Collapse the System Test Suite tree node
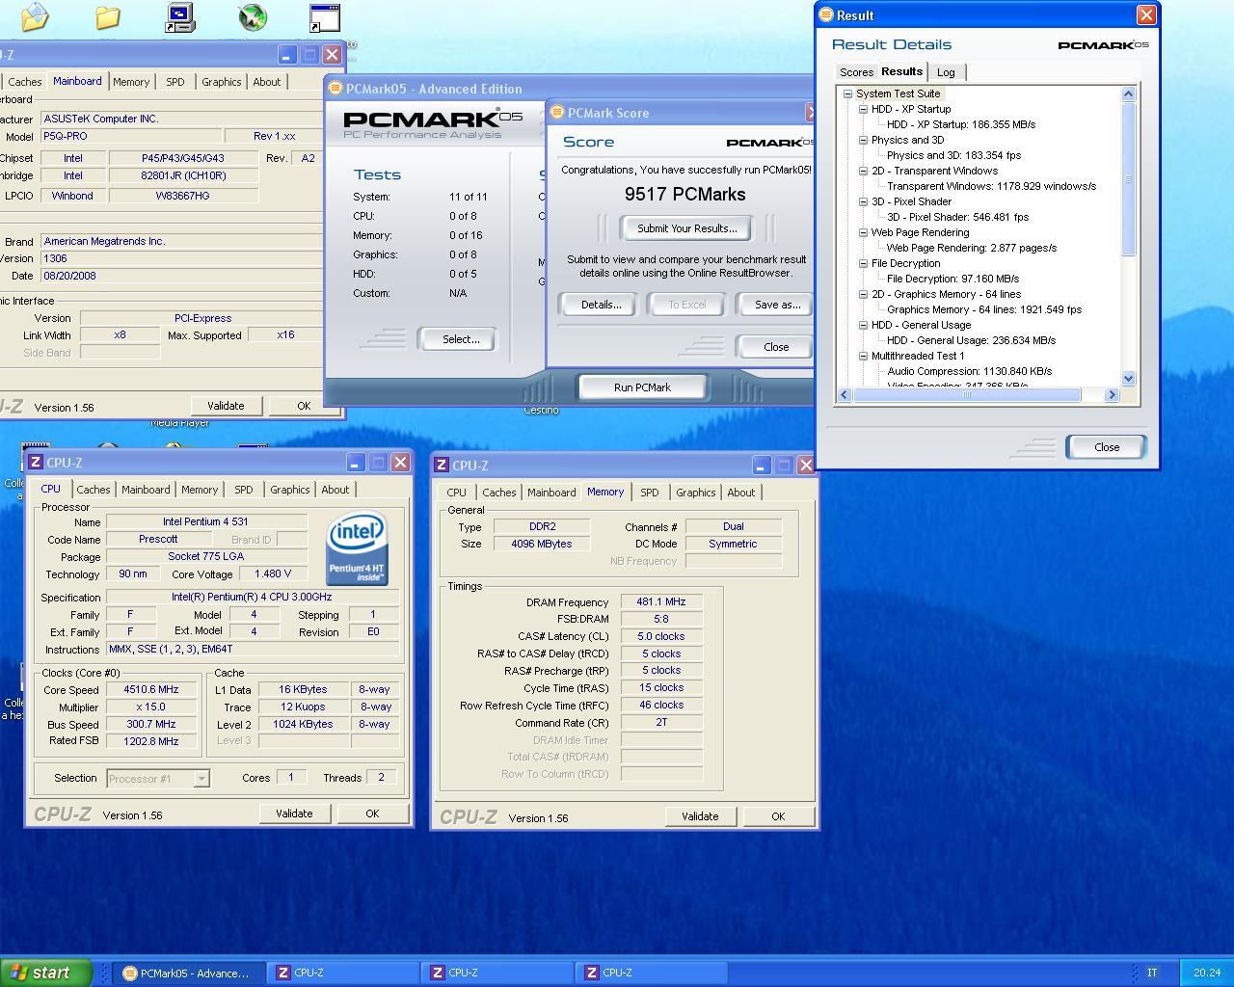This screenshot has width=1234, height=987. pyautogui.click(x=847, y=93)
